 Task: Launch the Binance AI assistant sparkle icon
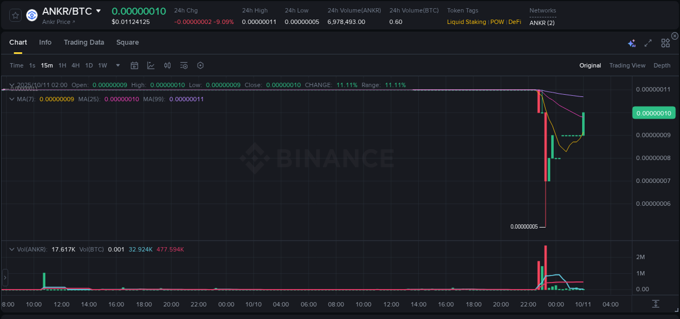[632, 42]
